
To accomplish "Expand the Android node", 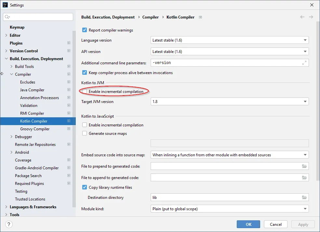I will pos(11,152).
